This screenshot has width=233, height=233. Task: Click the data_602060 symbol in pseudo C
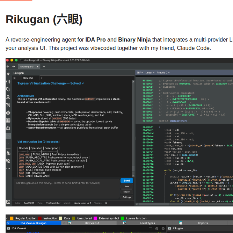189,155
